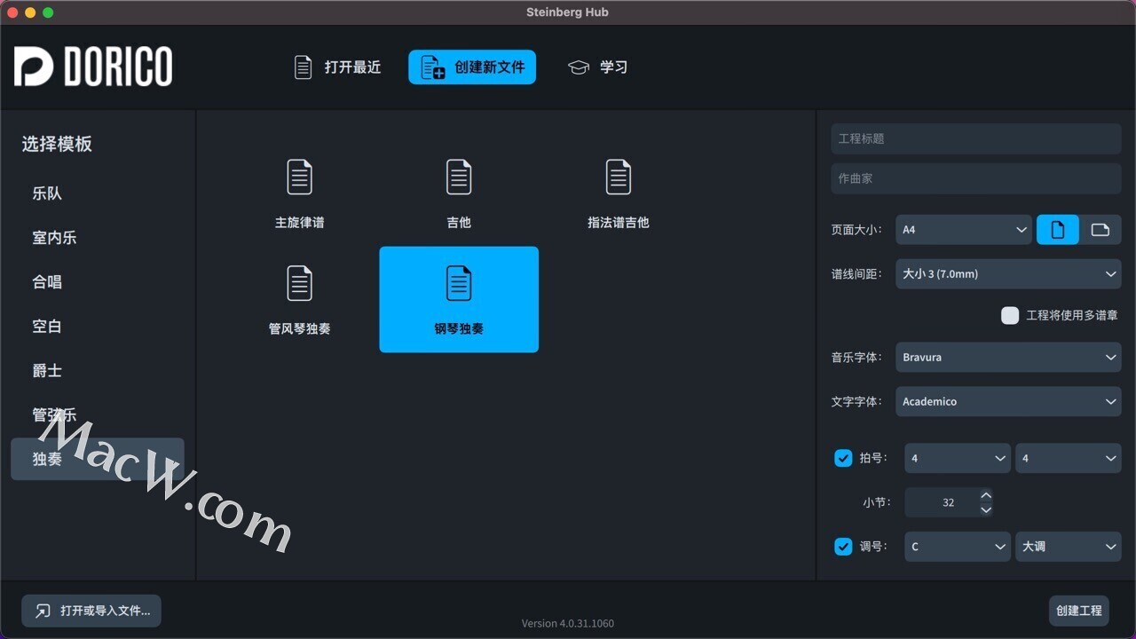Screen dimensions: 1136x639
Task: Choose 独奏 template category
Action: [x=98, y=459]
